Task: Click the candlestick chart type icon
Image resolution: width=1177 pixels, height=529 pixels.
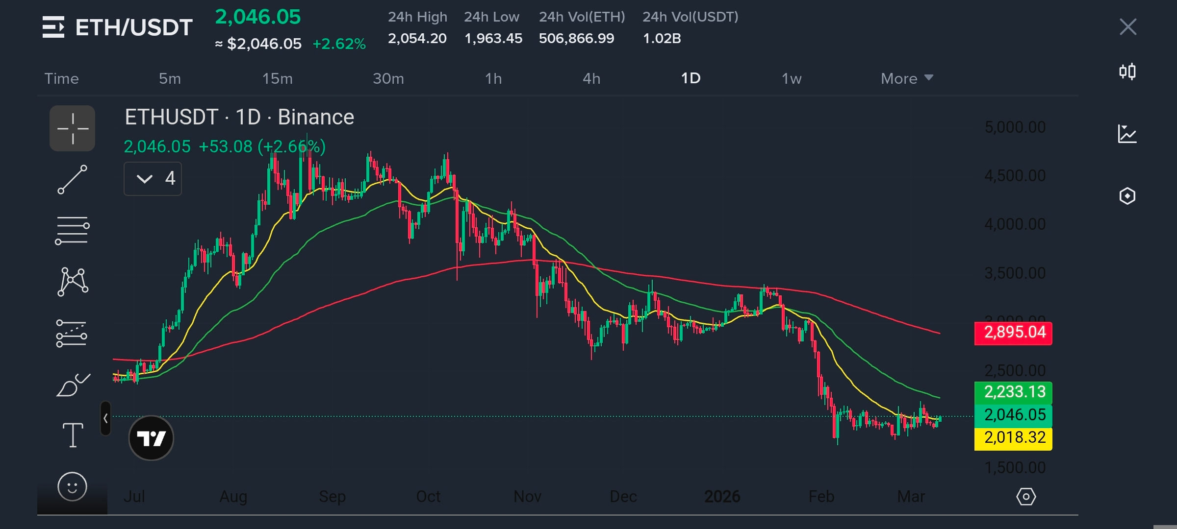Action: tap(1127, 72)
